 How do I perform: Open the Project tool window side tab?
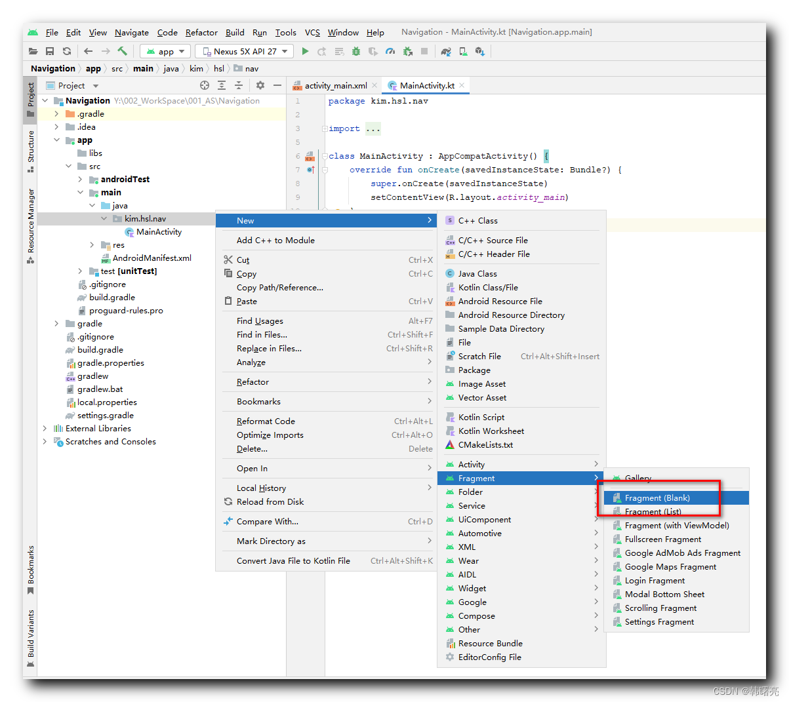point(30,100)
